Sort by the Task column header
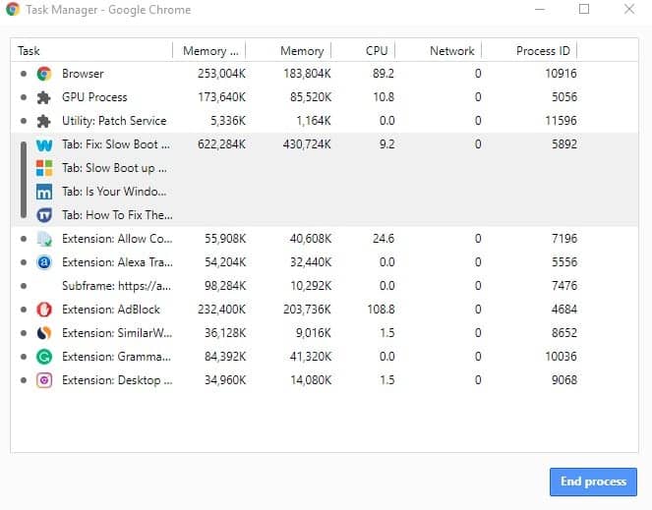Image resolution: width=652 pixels, height=510 pixels. (90, 51)
